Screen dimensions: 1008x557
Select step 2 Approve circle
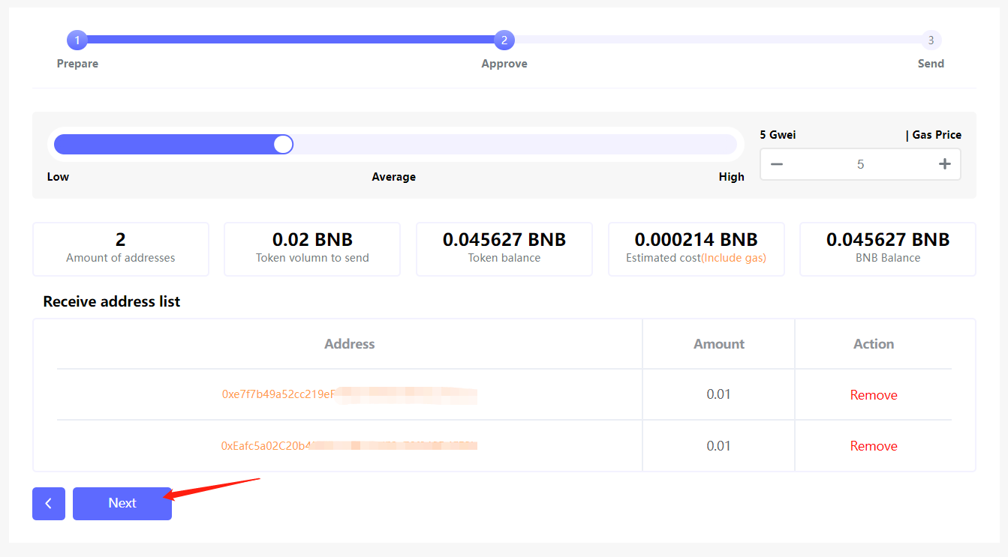(x=504, y=40)
